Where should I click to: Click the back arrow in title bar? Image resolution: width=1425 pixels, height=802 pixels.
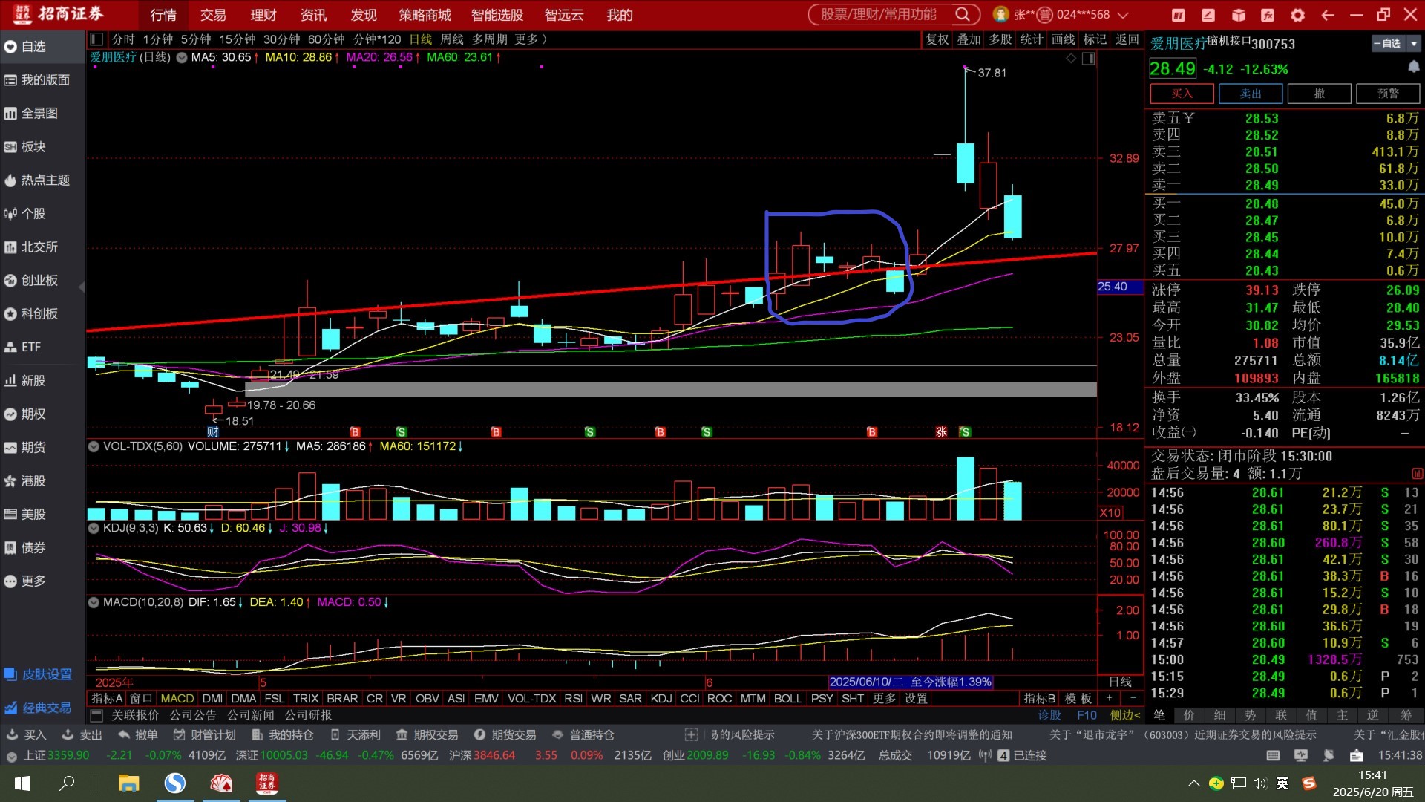(1328, 15)
